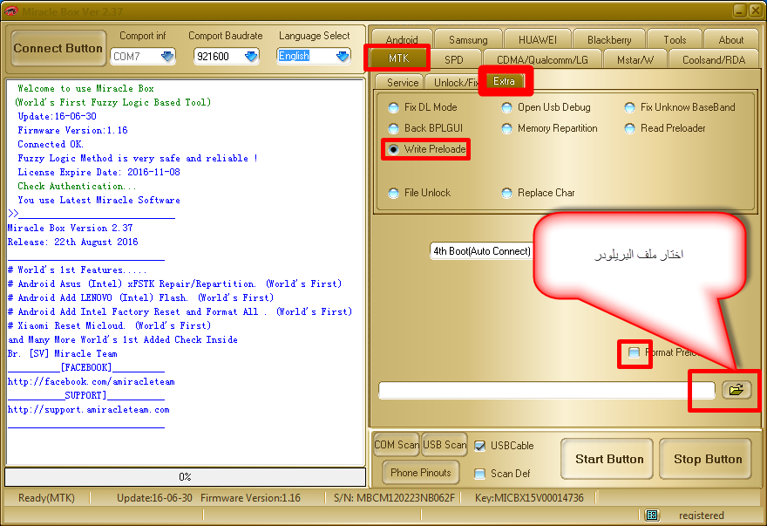Click the License Expire Date log line
The width and height of the screenshot is (767, 526).
tap(98, 172)
